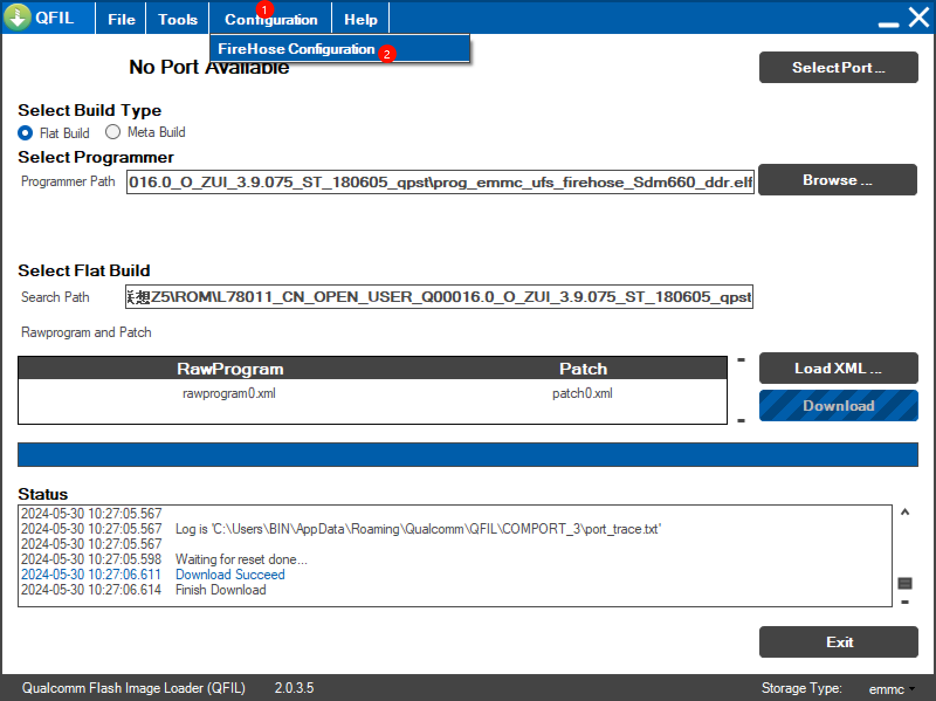Select the Meta Build radio button

pyautogui.click(x=113, y=132)
